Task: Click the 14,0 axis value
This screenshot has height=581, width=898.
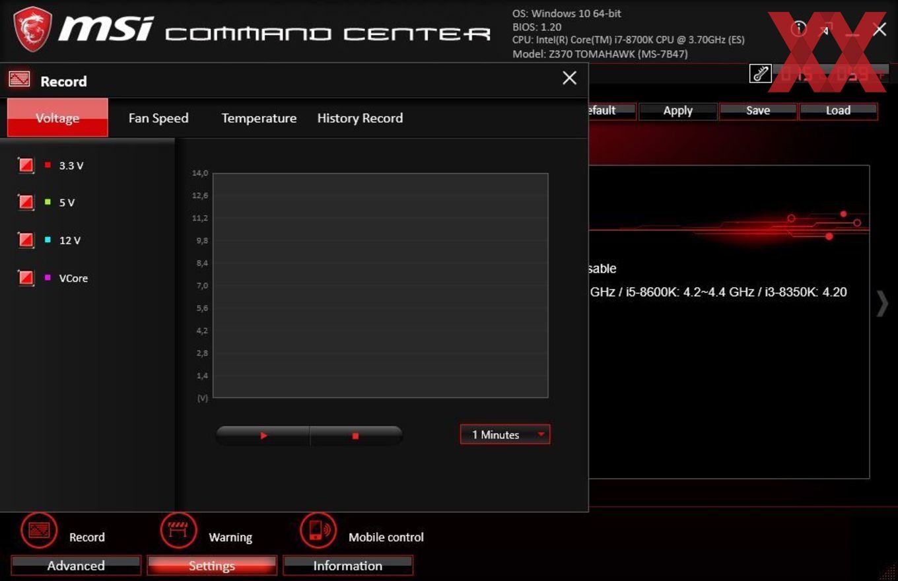Action: pyautogui.click(x=200, y=173)
